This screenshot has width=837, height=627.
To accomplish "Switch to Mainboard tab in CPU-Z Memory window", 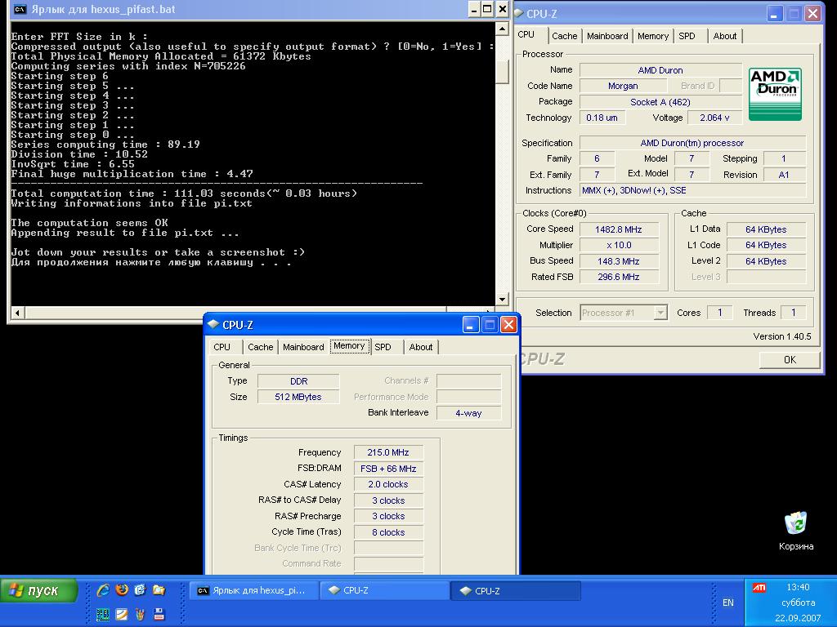I will [303, 346].
